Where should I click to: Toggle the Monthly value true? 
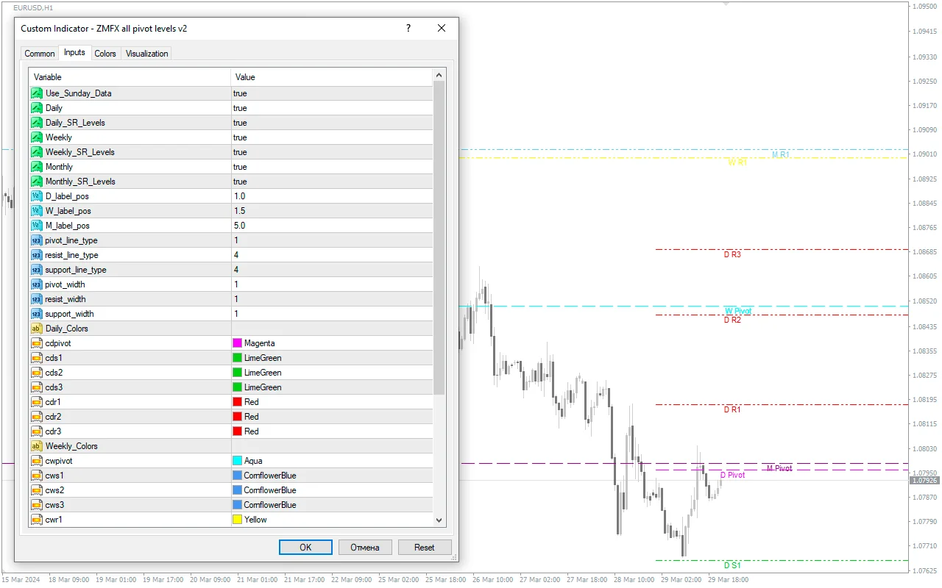point(240,167)
